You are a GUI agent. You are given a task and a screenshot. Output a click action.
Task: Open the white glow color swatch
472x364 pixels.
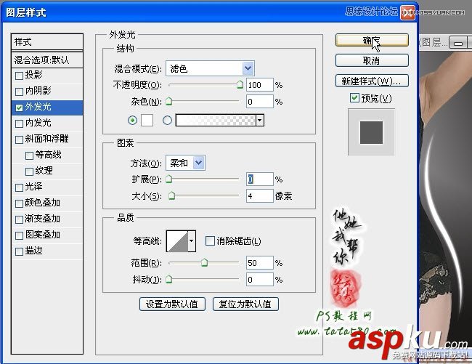pos(147,121)
